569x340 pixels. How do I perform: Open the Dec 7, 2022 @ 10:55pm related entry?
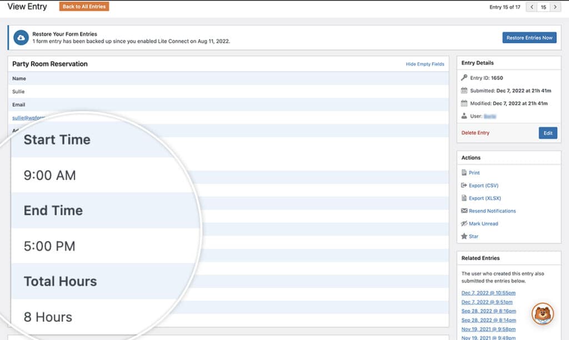(x=488, y=293)
